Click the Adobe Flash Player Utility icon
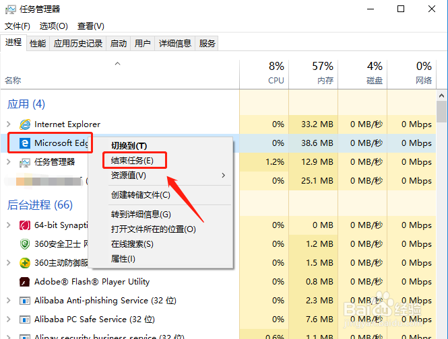Viewport: 448px width, 339px height. (x=25, y=282)
